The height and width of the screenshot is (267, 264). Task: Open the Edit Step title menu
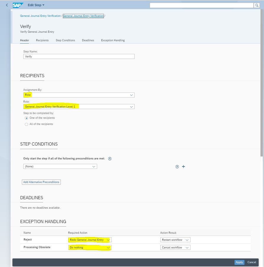(x=36, y=5)
